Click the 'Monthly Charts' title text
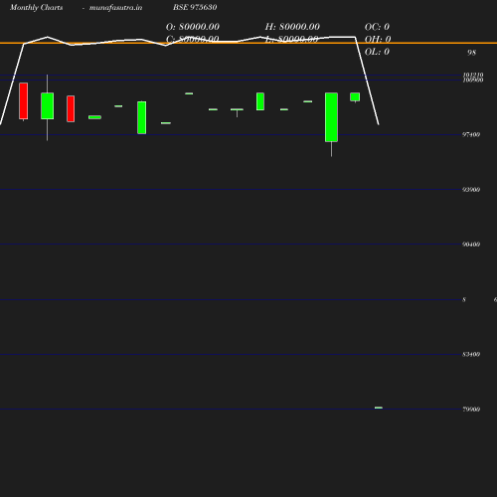Screen dimensions: 497x497 point(37,7)
